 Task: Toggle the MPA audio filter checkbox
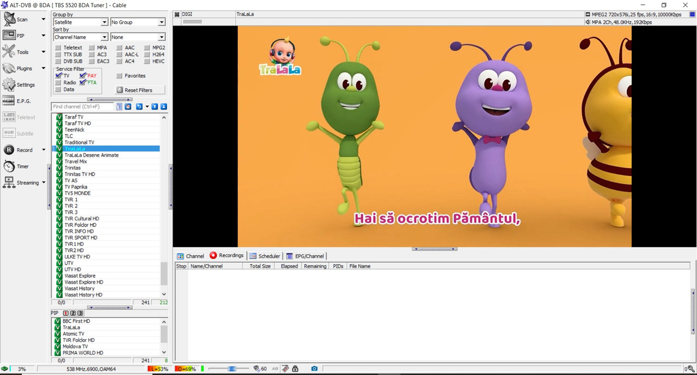pyautogui.click(x=90, y=48)
